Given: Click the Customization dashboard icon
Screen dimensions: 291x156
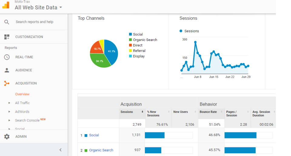Looking at the screenshot, I should pos(7,37).
